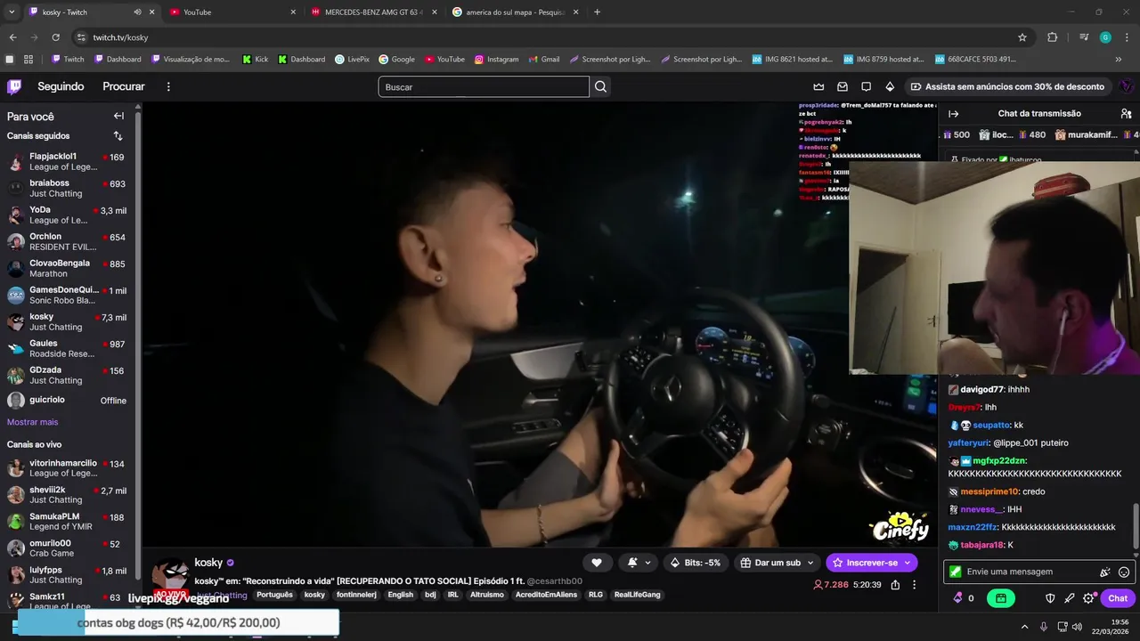Open a new browser tab
Screen dimensions: 1140x641
[597, 12]
